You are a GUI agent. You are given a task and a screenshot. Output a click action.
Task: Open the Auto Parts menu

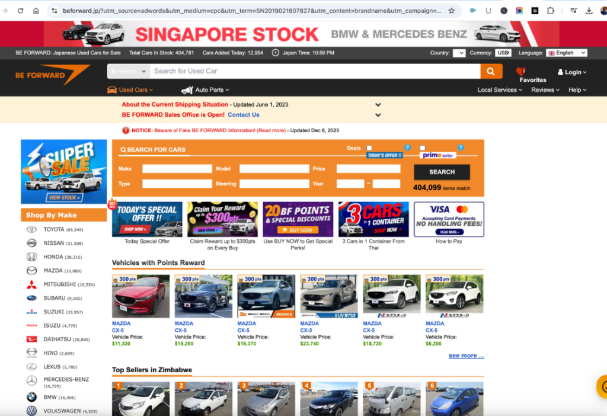coord(212,90)
